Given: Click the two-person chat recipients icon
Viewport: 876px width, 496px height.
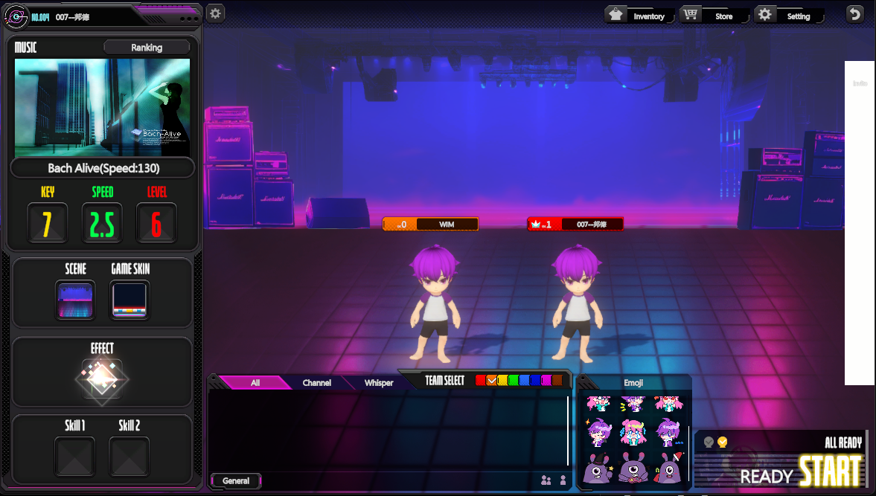Looking at the screenshot, I should coord(547,481).
